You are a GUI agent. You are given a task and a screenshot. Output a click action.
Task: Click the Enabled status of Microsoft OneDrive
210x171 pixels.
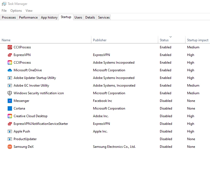point(165,70)
